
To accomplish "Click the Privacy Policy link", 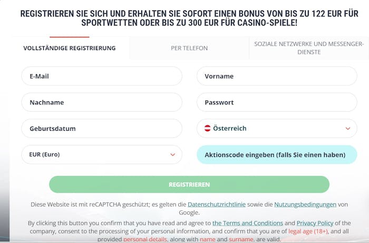I will click(315, 223).
